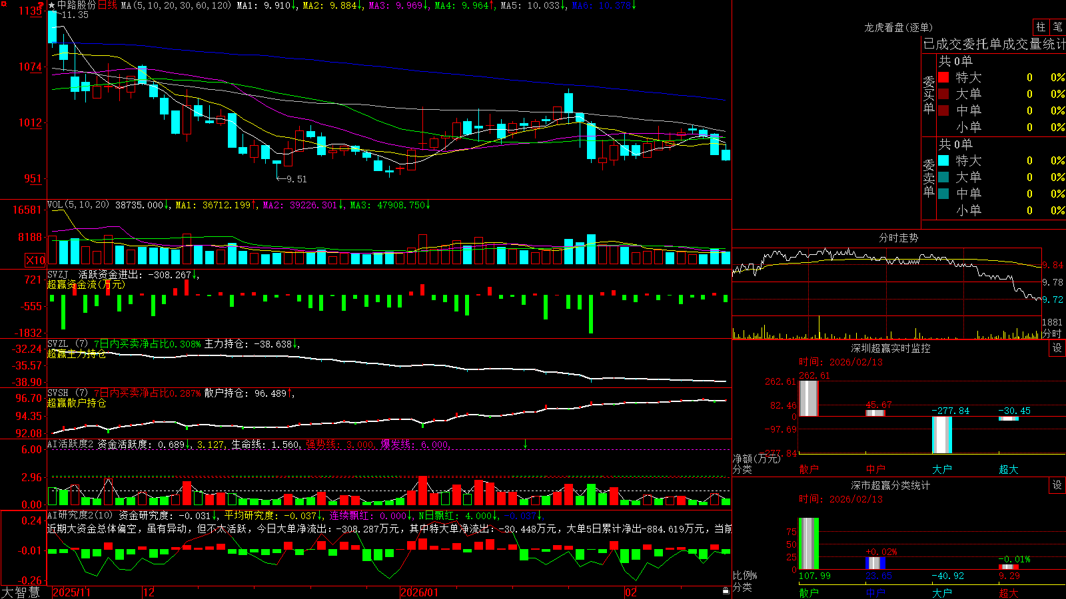
Task: Click the teal 大单 sell-order swatch
Action: (x=943, y=177)
